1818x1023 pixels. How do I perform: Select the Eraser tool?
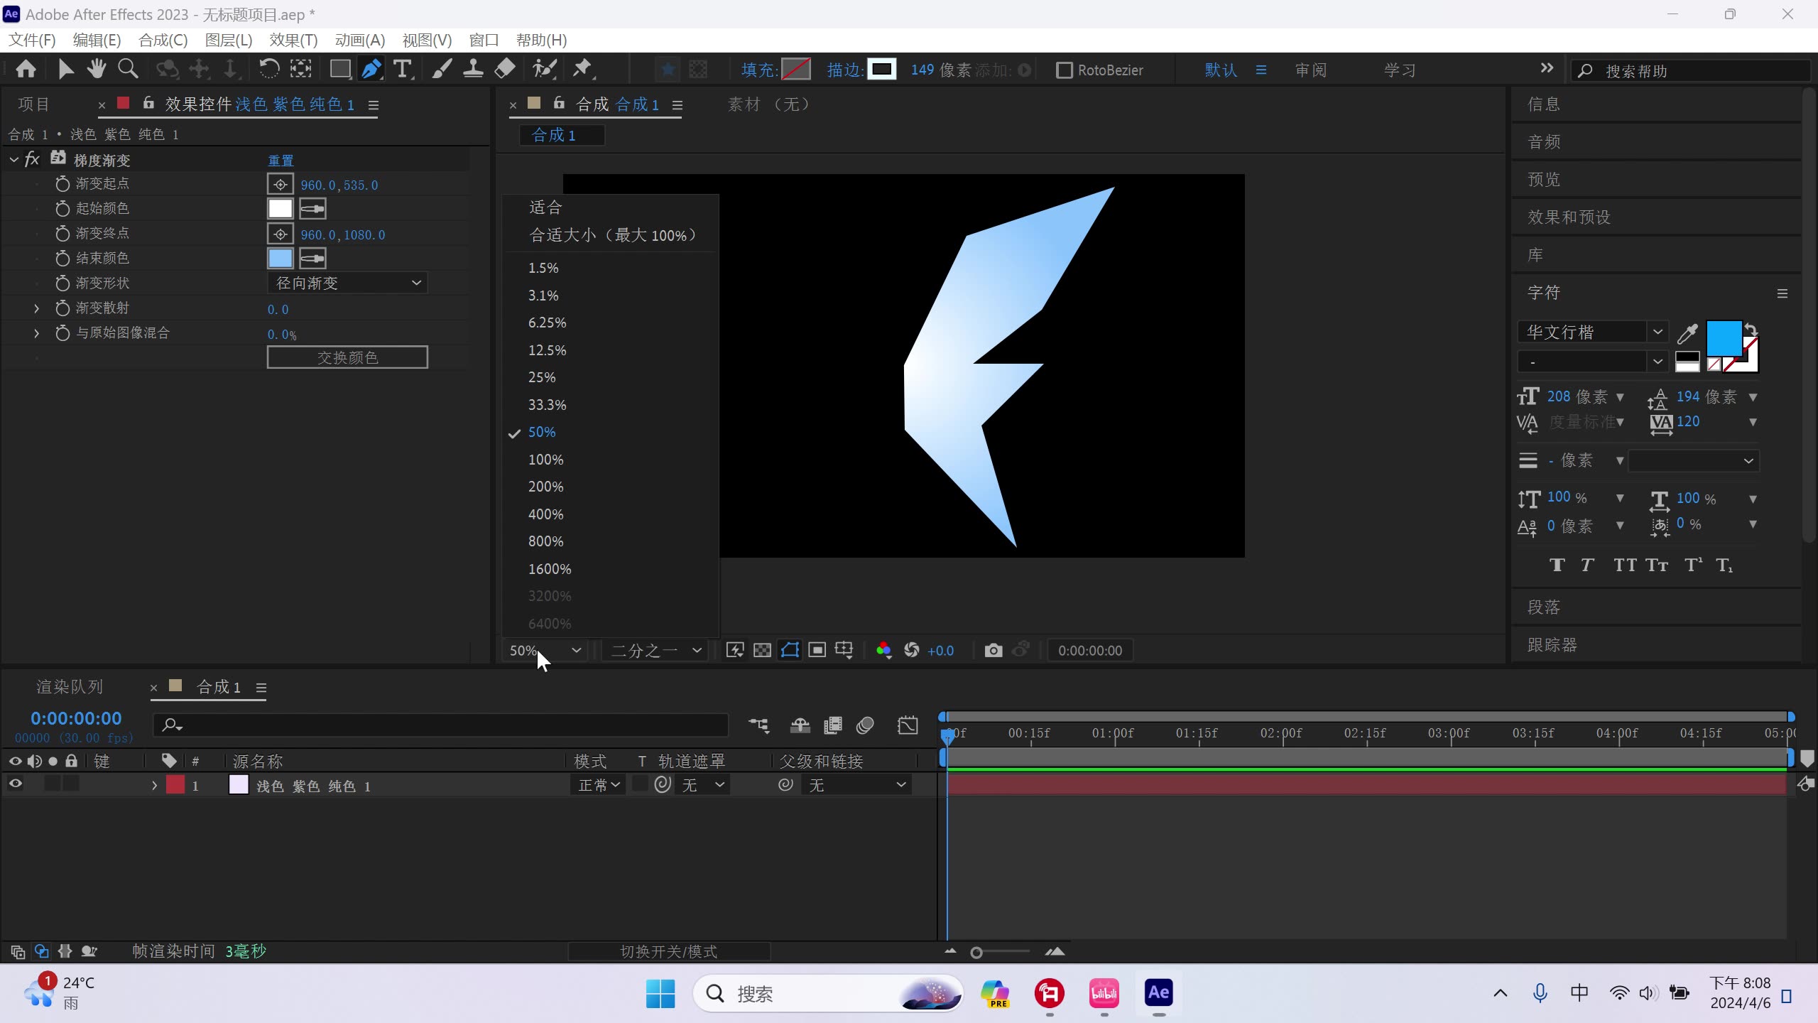505,69
